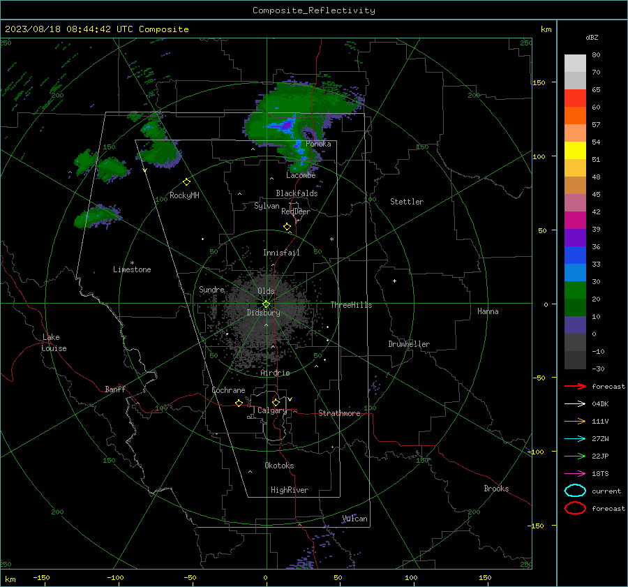Click the Sylvan label

[x=267, y=206]
